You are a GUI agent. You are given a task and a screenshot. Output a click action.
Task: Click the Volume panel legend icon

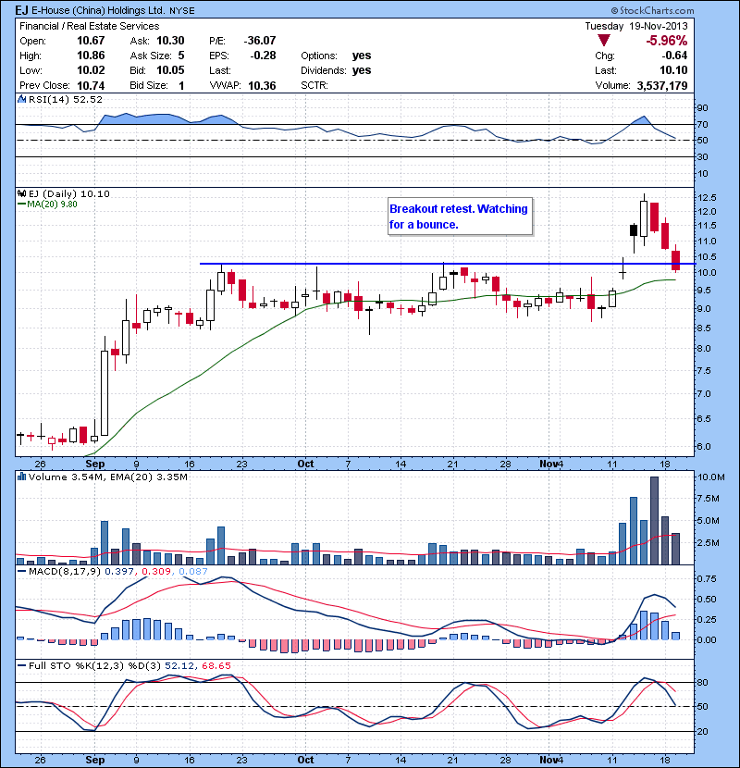tap(21, 477)
